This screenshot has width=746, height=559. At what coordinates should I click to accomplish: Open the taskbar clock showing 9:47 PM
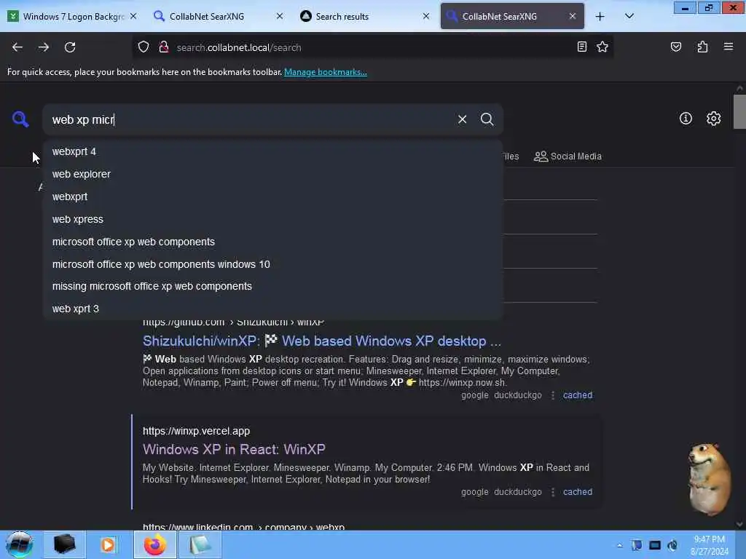click(x=709, y=545)
